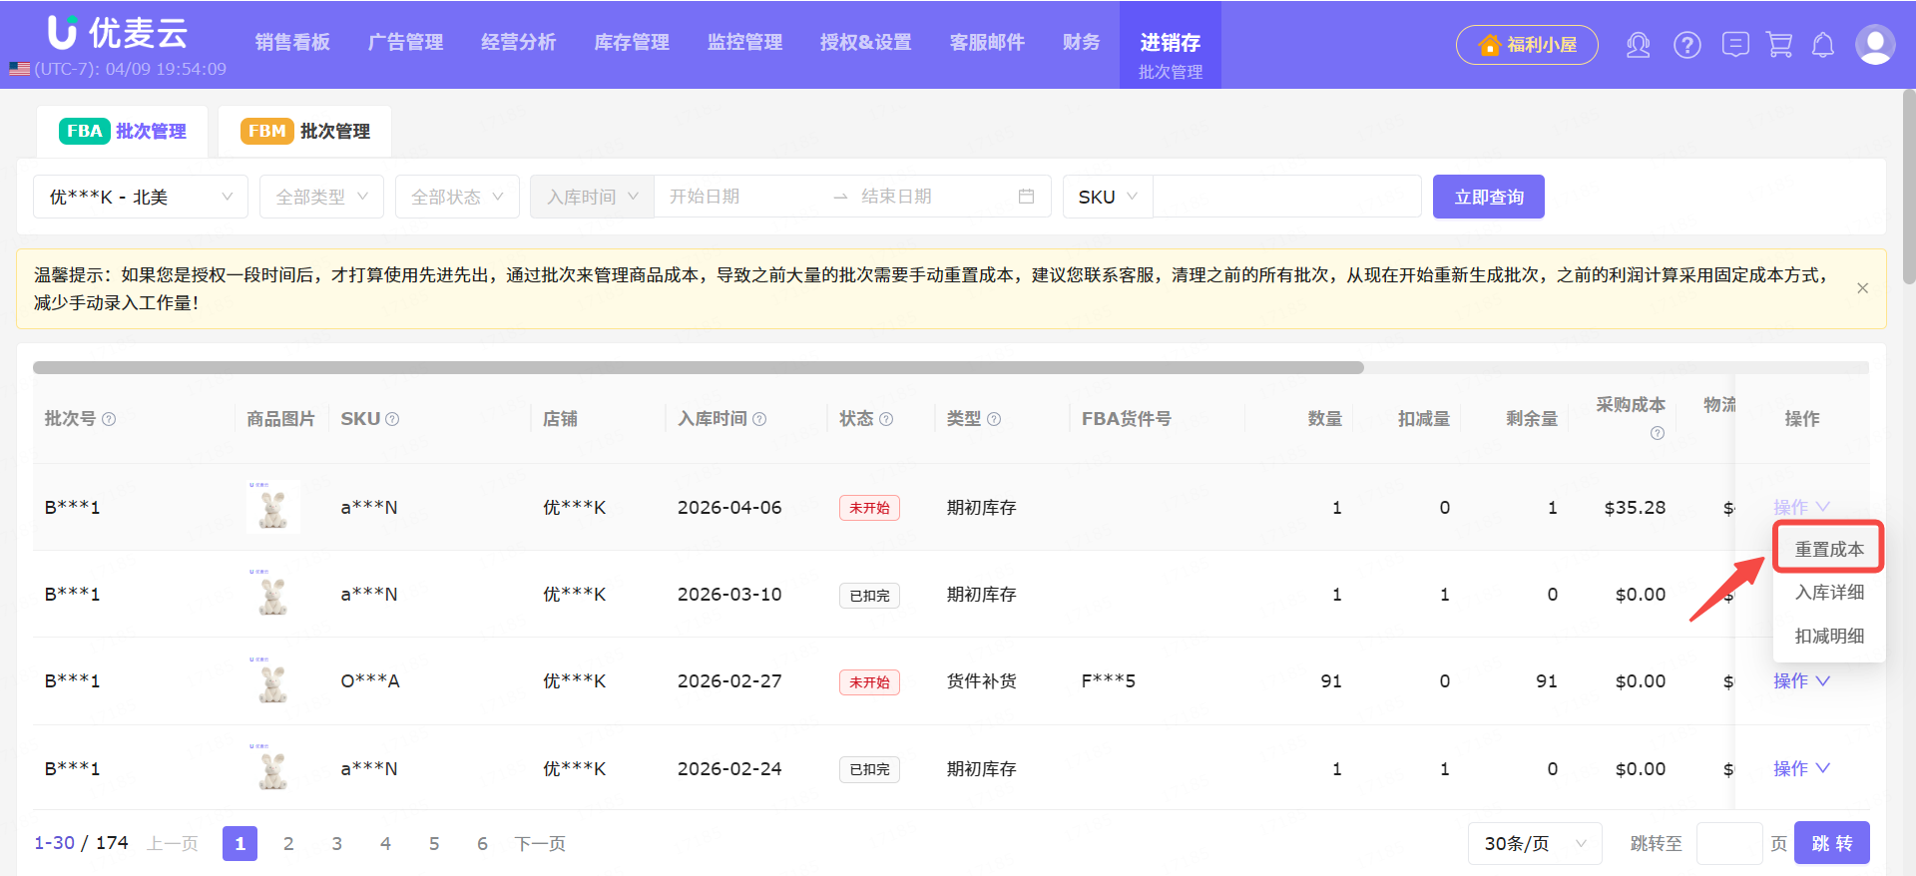Switch to the FBM 批次管理 tab
This screenshot has height=876, width=1916.
(x=305, y=132)
